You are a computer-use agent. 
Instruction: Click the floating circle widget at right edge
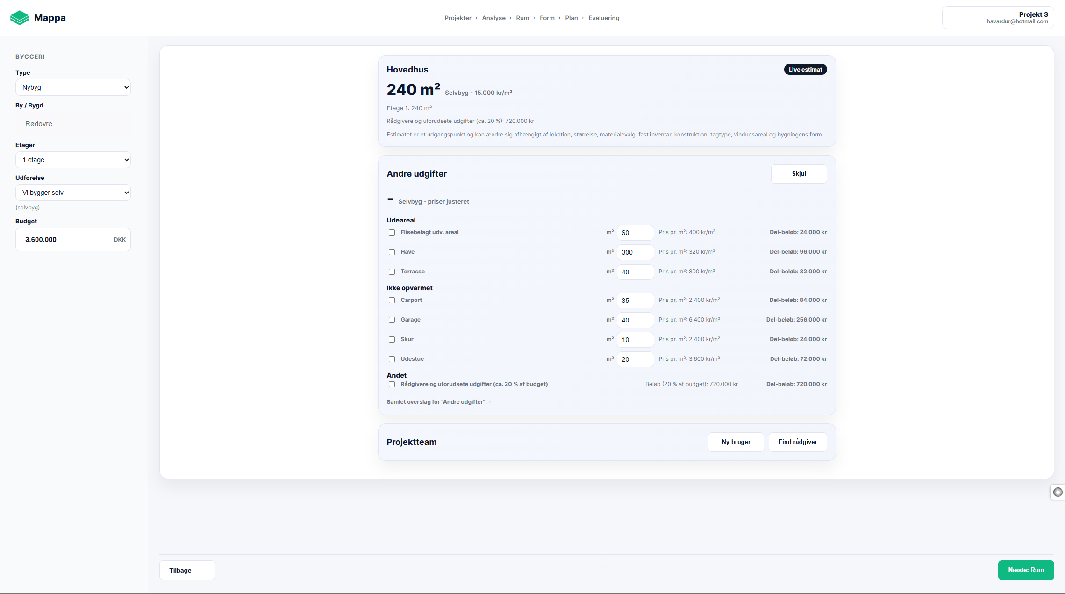[1058, 492]
